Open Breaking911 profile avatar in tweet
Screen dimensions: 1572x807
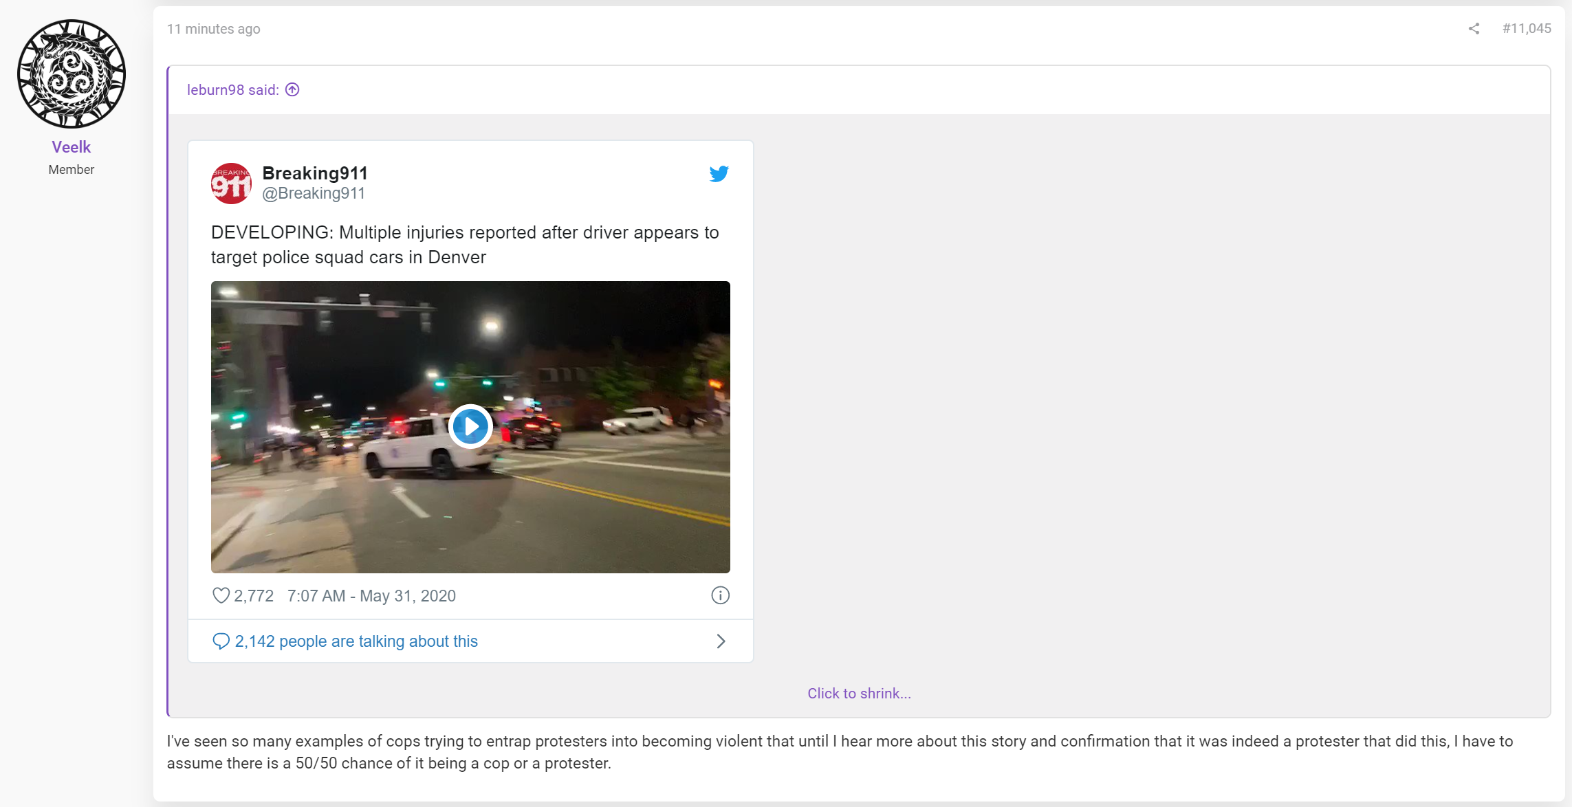coord(231,184)
